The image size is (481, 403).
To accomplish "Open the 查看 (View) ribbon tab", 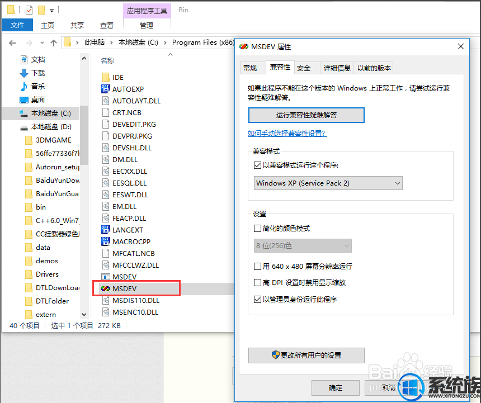I will tap(107, 26).
